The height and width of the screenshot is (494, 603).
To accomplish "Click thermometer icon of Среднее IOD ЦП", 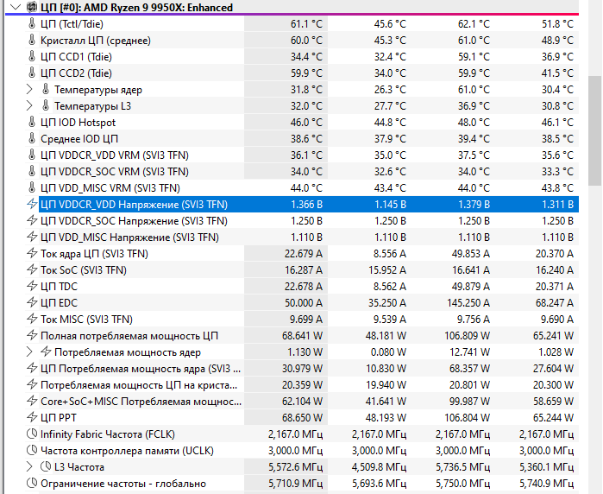I will [x=32, y=138].
